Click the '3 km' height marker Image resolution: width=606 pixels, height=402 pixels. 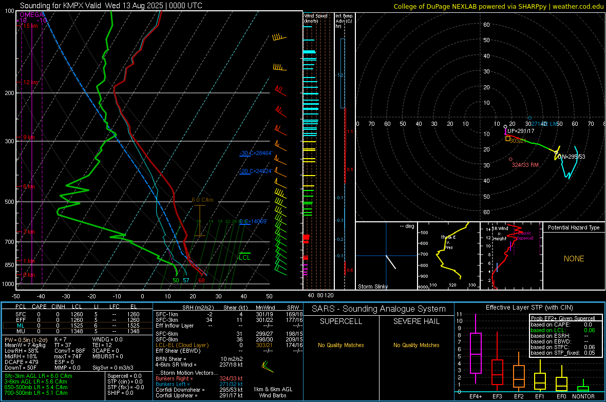pos(29,232)
